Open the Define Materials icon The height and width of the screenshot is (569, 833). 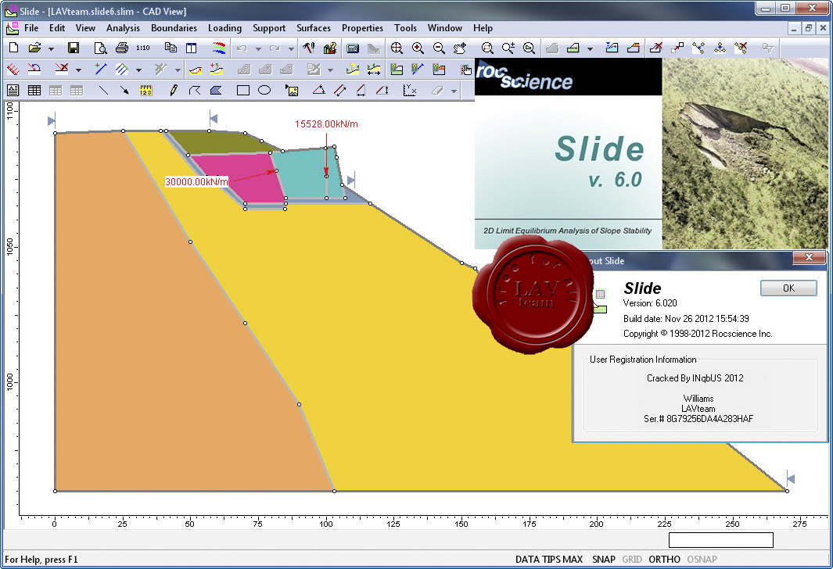(330, 48)
